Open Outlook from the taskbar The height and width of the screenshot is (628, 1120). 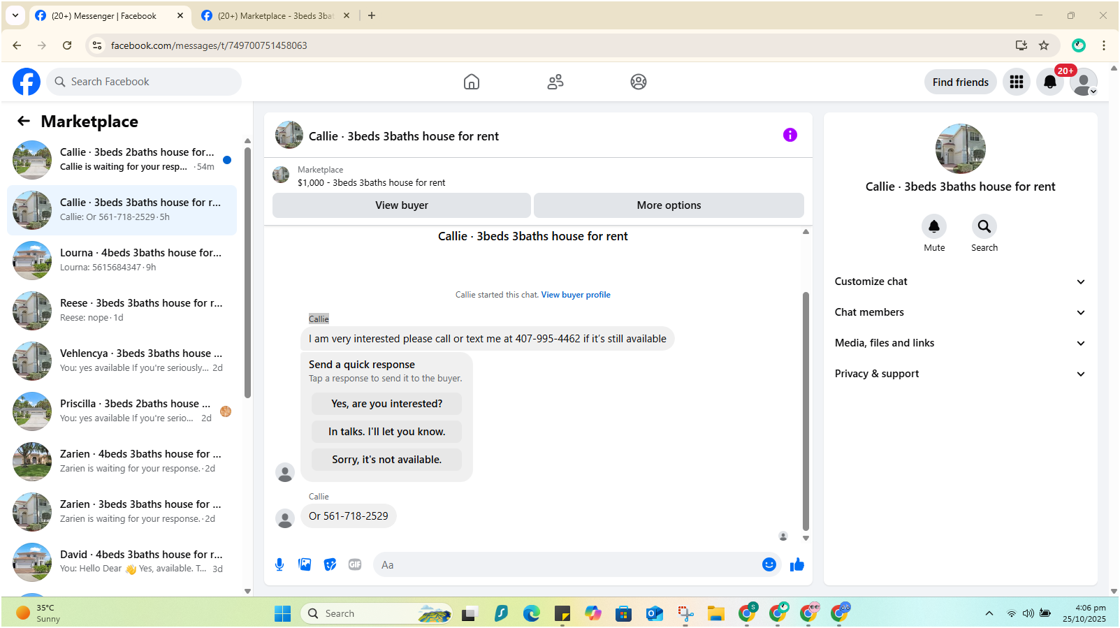pyautogui.click(x=655, y=613)
